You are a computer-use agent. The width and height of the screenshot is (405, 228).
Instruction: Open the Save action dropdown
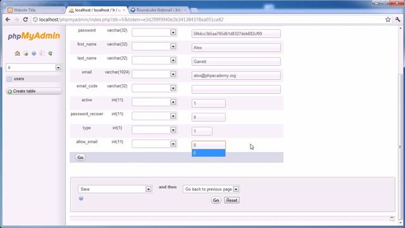click(115, 189)
